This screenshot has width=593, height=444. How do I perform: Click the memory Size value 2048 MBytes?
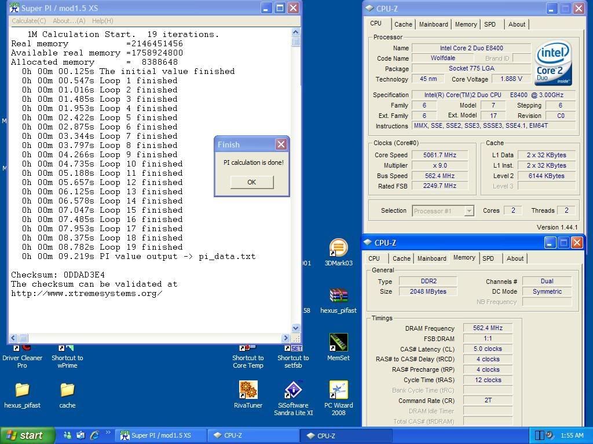click(428, 291)
